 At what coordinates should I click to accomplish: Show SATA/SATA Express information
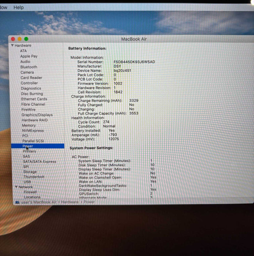pos(39,162)
